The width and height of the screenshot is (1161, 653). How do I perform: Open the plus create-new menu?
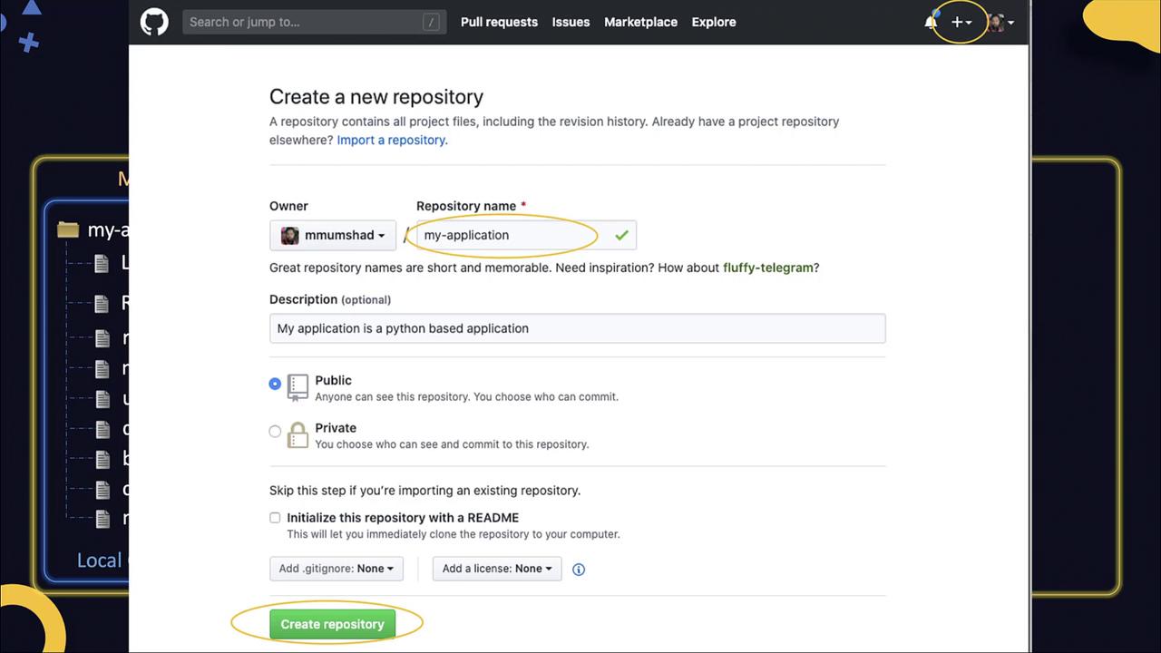[x=961, y=22]
